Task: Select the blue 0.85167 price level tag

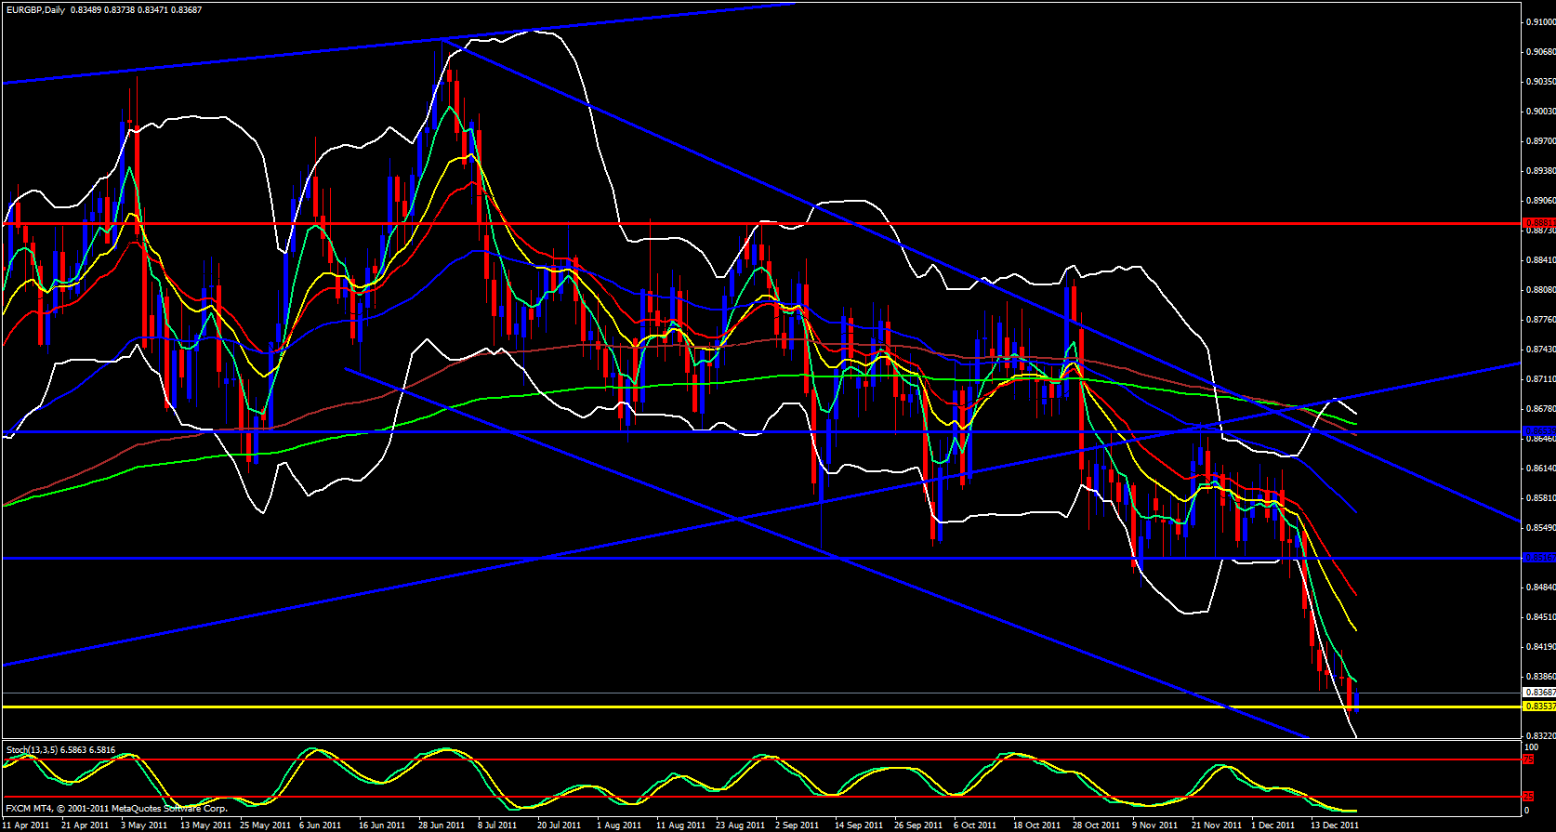Action: click(x=1539, y=558)
